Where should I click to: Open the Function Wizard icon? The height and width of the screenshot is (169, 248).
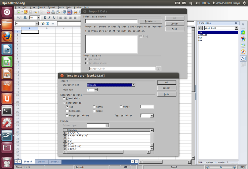click(43, 24)
